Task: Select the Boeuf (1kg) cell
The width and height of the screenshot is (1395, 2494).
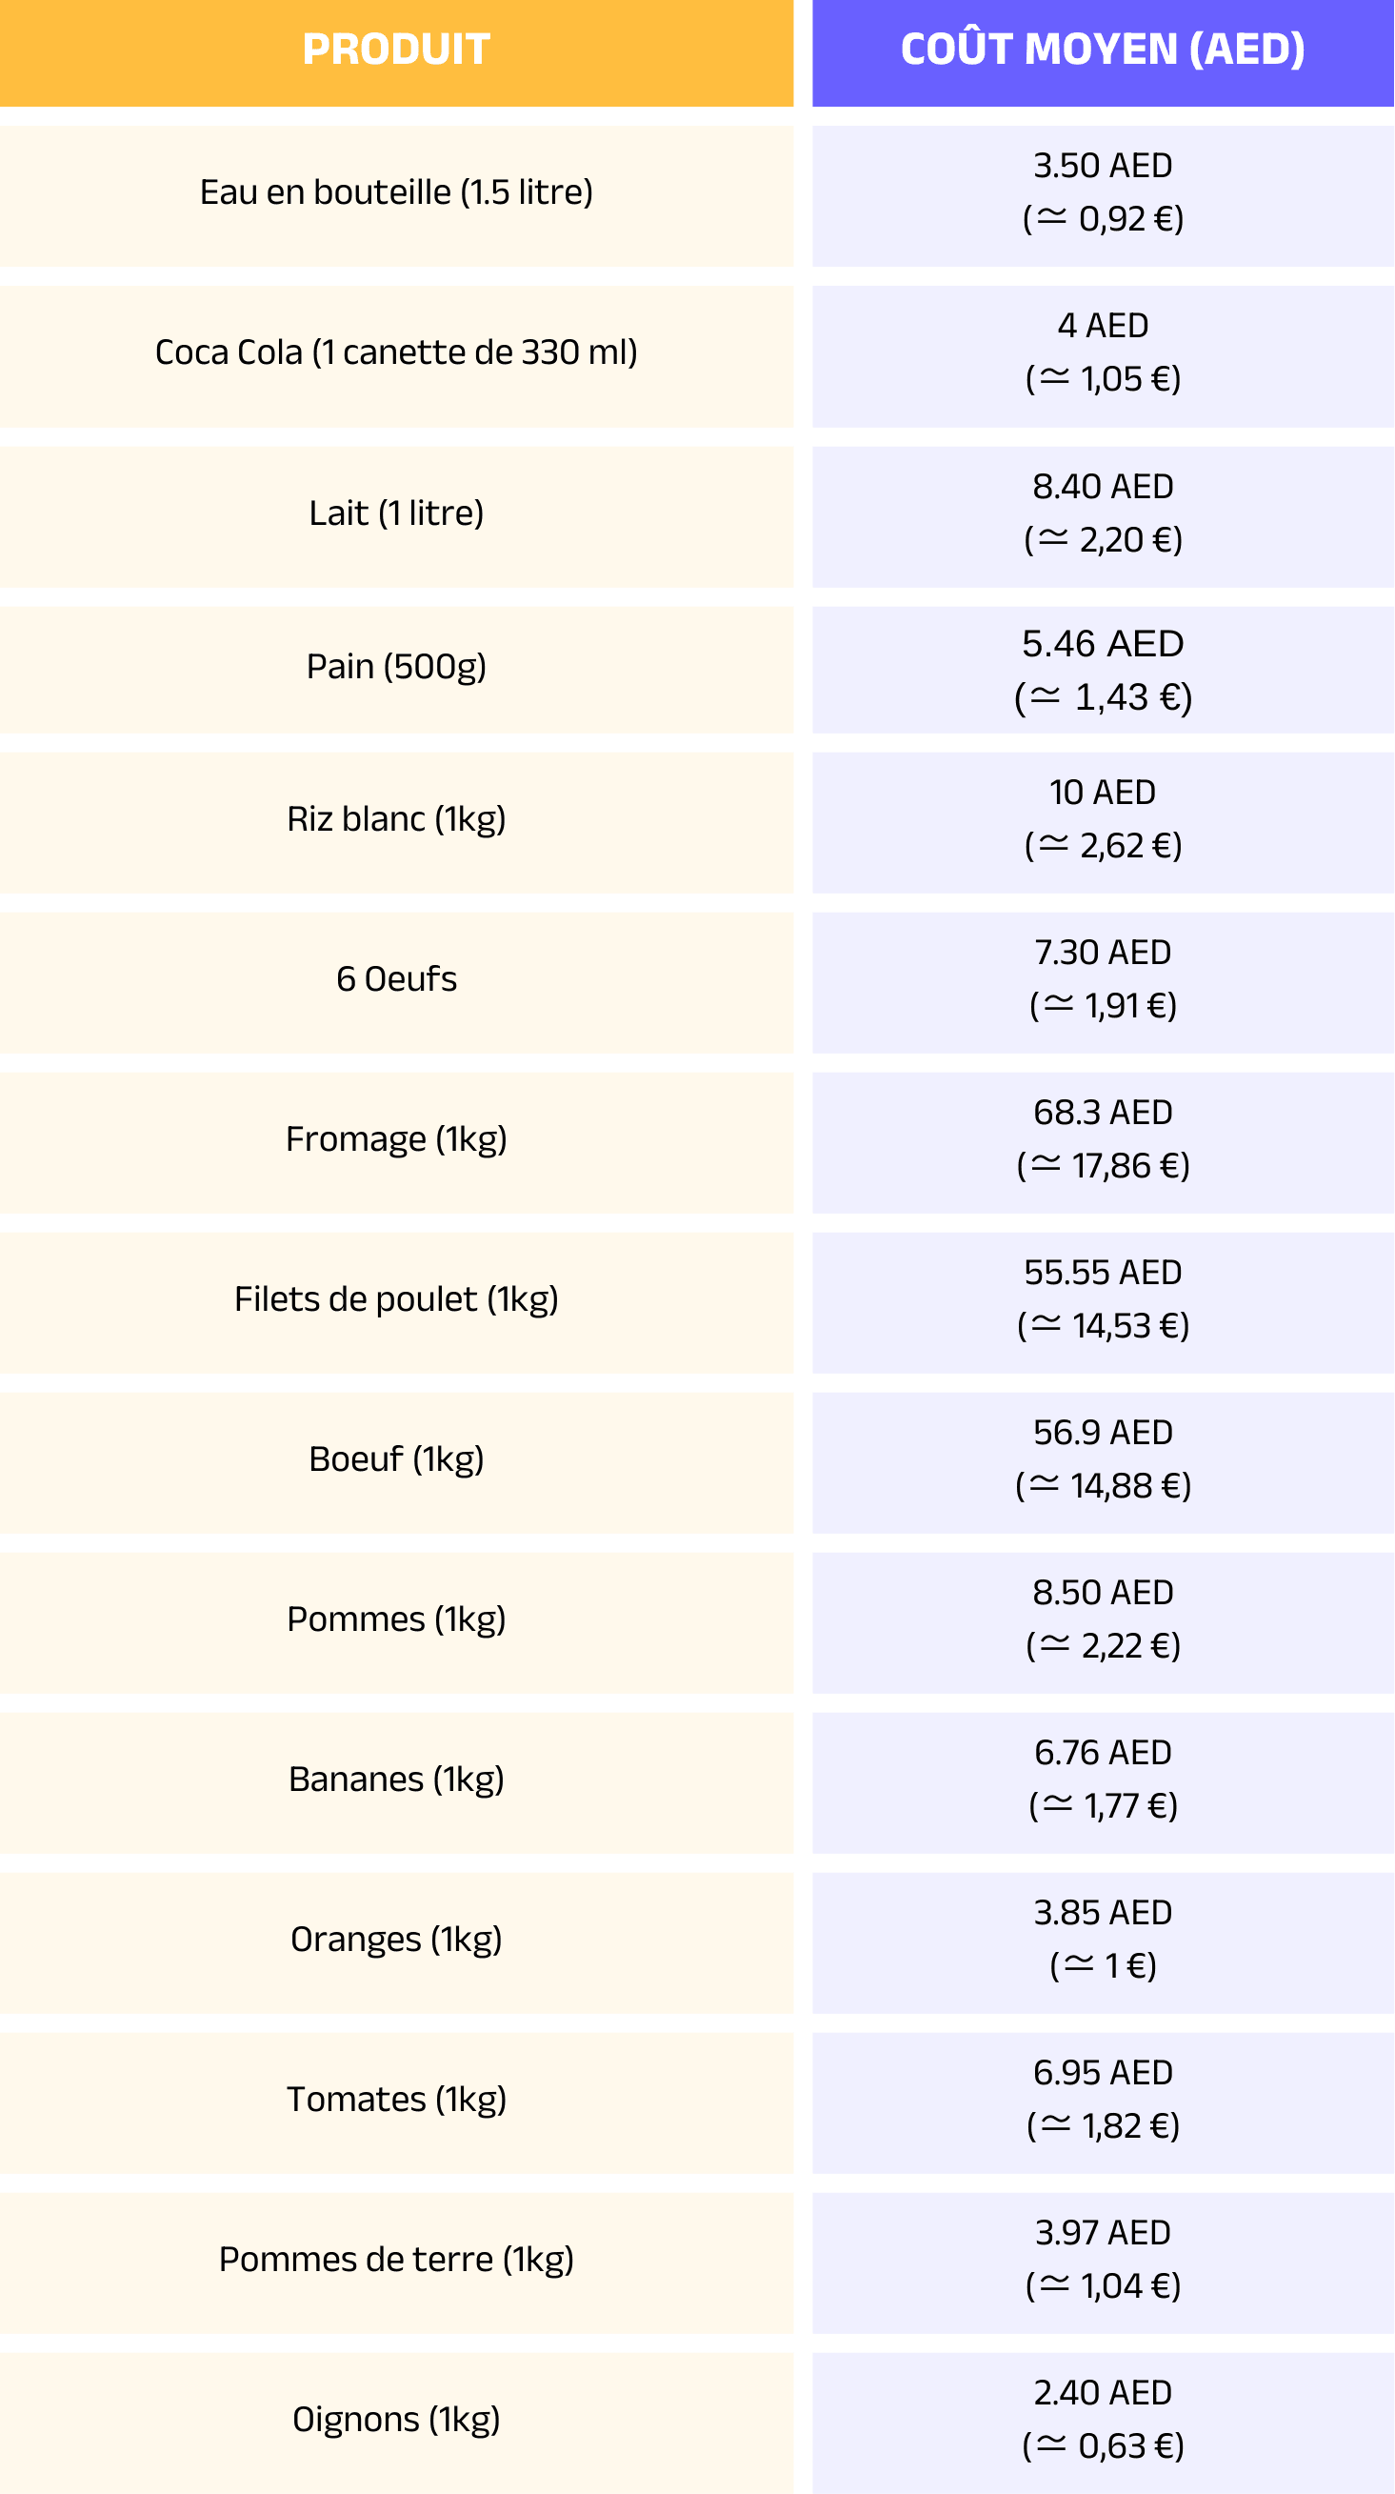Action: 396,1459
